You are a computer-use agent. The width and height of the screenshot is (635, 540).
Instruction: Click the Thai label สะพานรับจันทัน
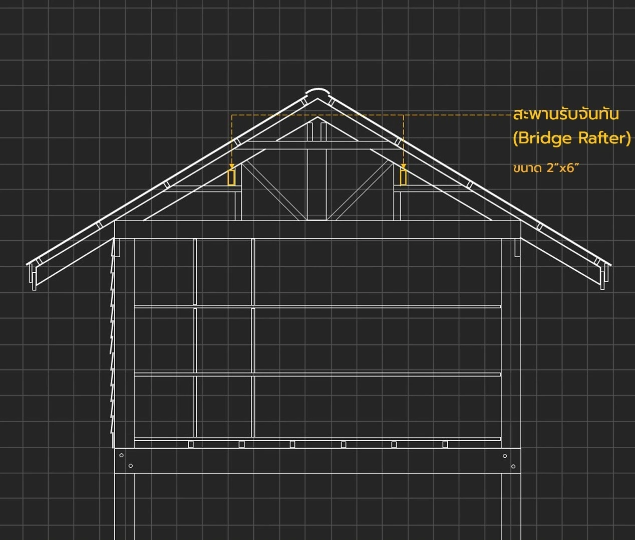click(566, 114)
